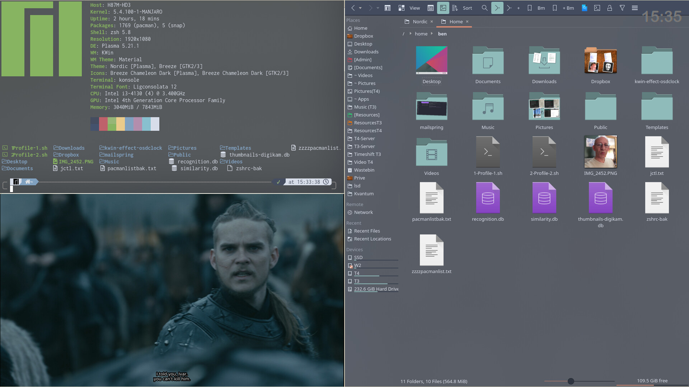Screen dimensions: 689x387
Task: Select the Desktop folder thumbnail
Action: pyautogui.click(x=431, y=60)
